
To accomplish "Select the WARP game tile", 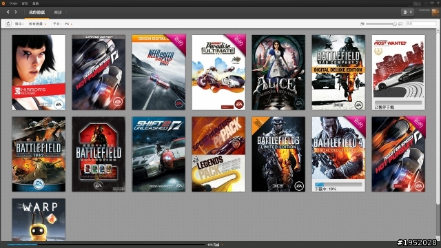I will 39,220.
